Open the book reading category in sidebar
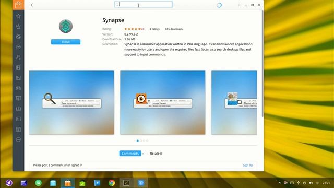The width and height of the screenshot is (334, 188). [x=18, y=109]
